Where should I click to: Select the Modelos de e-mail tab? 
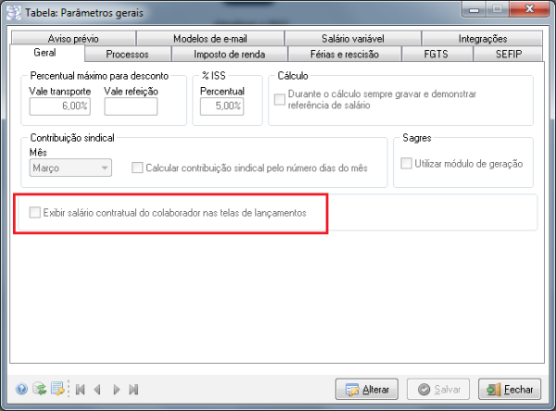point(211,38)
